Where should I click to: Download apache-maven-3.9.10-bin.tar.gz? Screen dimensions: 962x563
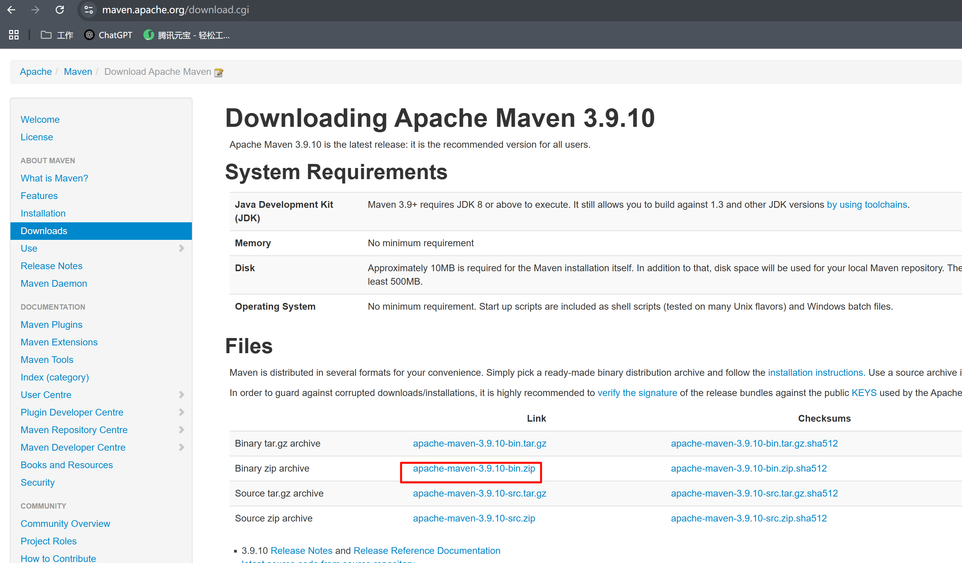(x=479, y=444)
